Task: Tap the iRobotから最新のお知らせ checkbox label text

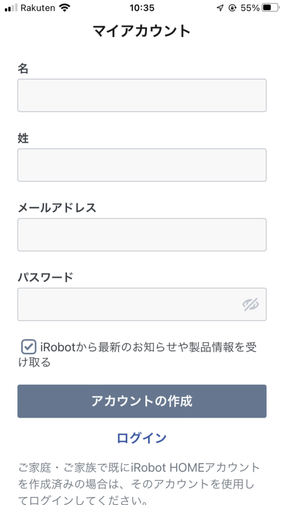Action: click(x=138, y=354)
